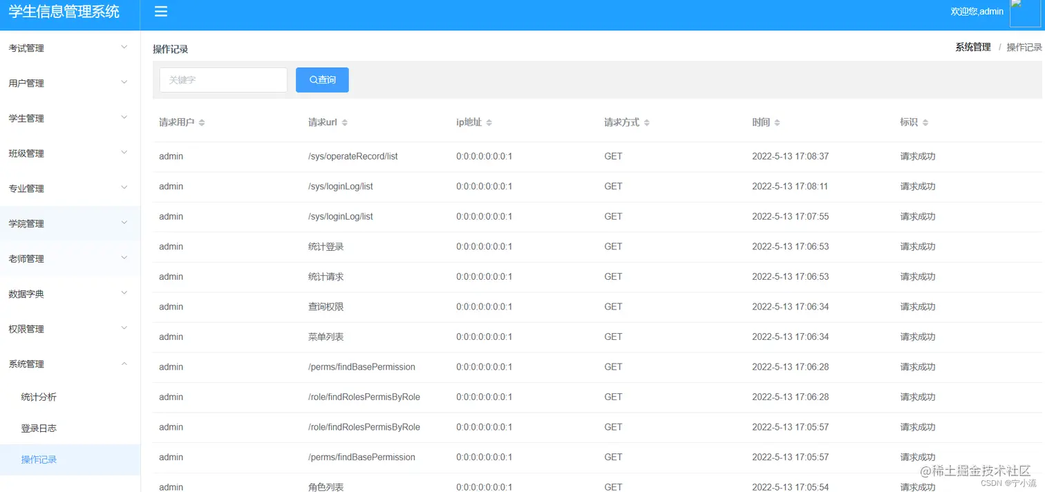
Task: Sort by 时间 column arrows
Action: [777, 122]
